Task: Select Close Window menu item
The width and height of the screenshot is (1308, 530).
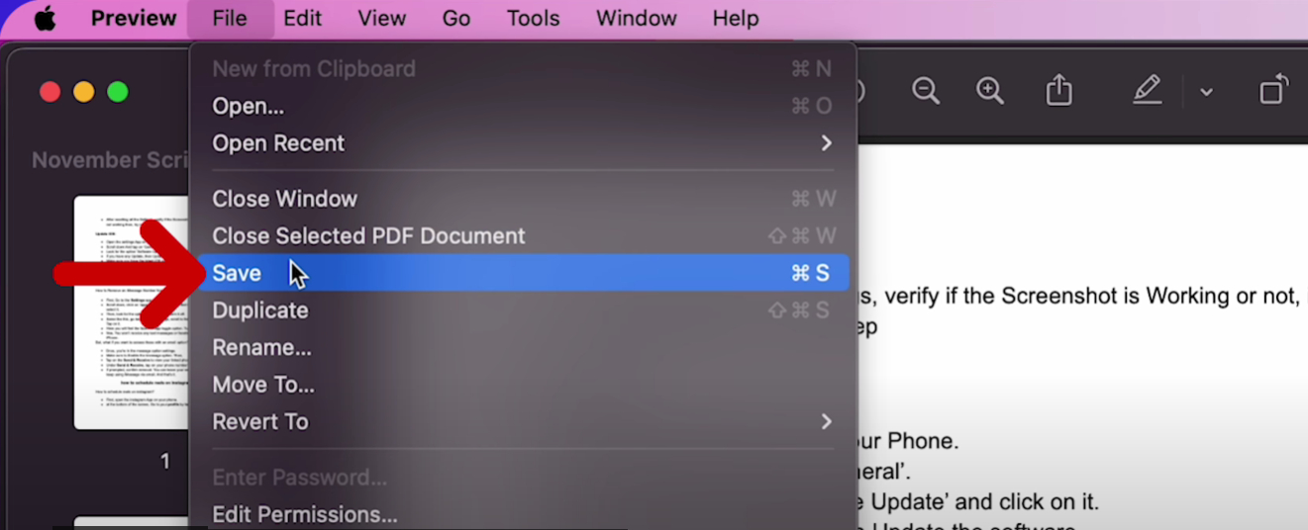Action: coord(522,199)
